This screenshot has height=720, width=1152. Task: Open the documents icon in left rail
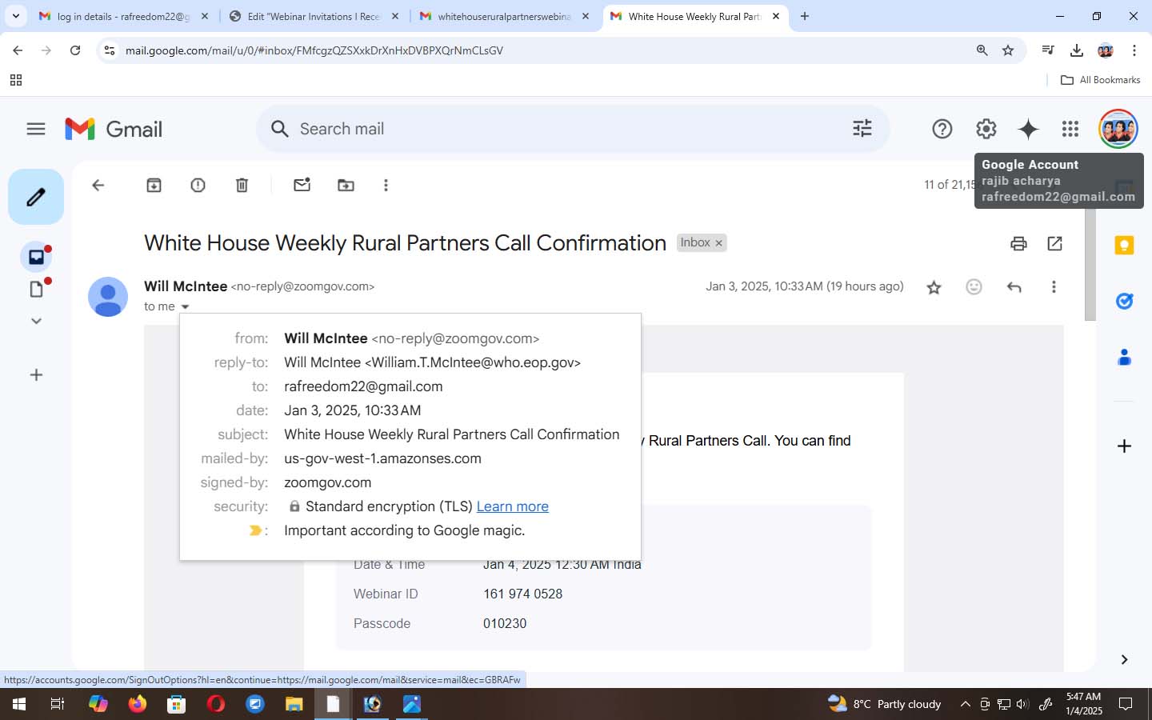click(36, 289)
